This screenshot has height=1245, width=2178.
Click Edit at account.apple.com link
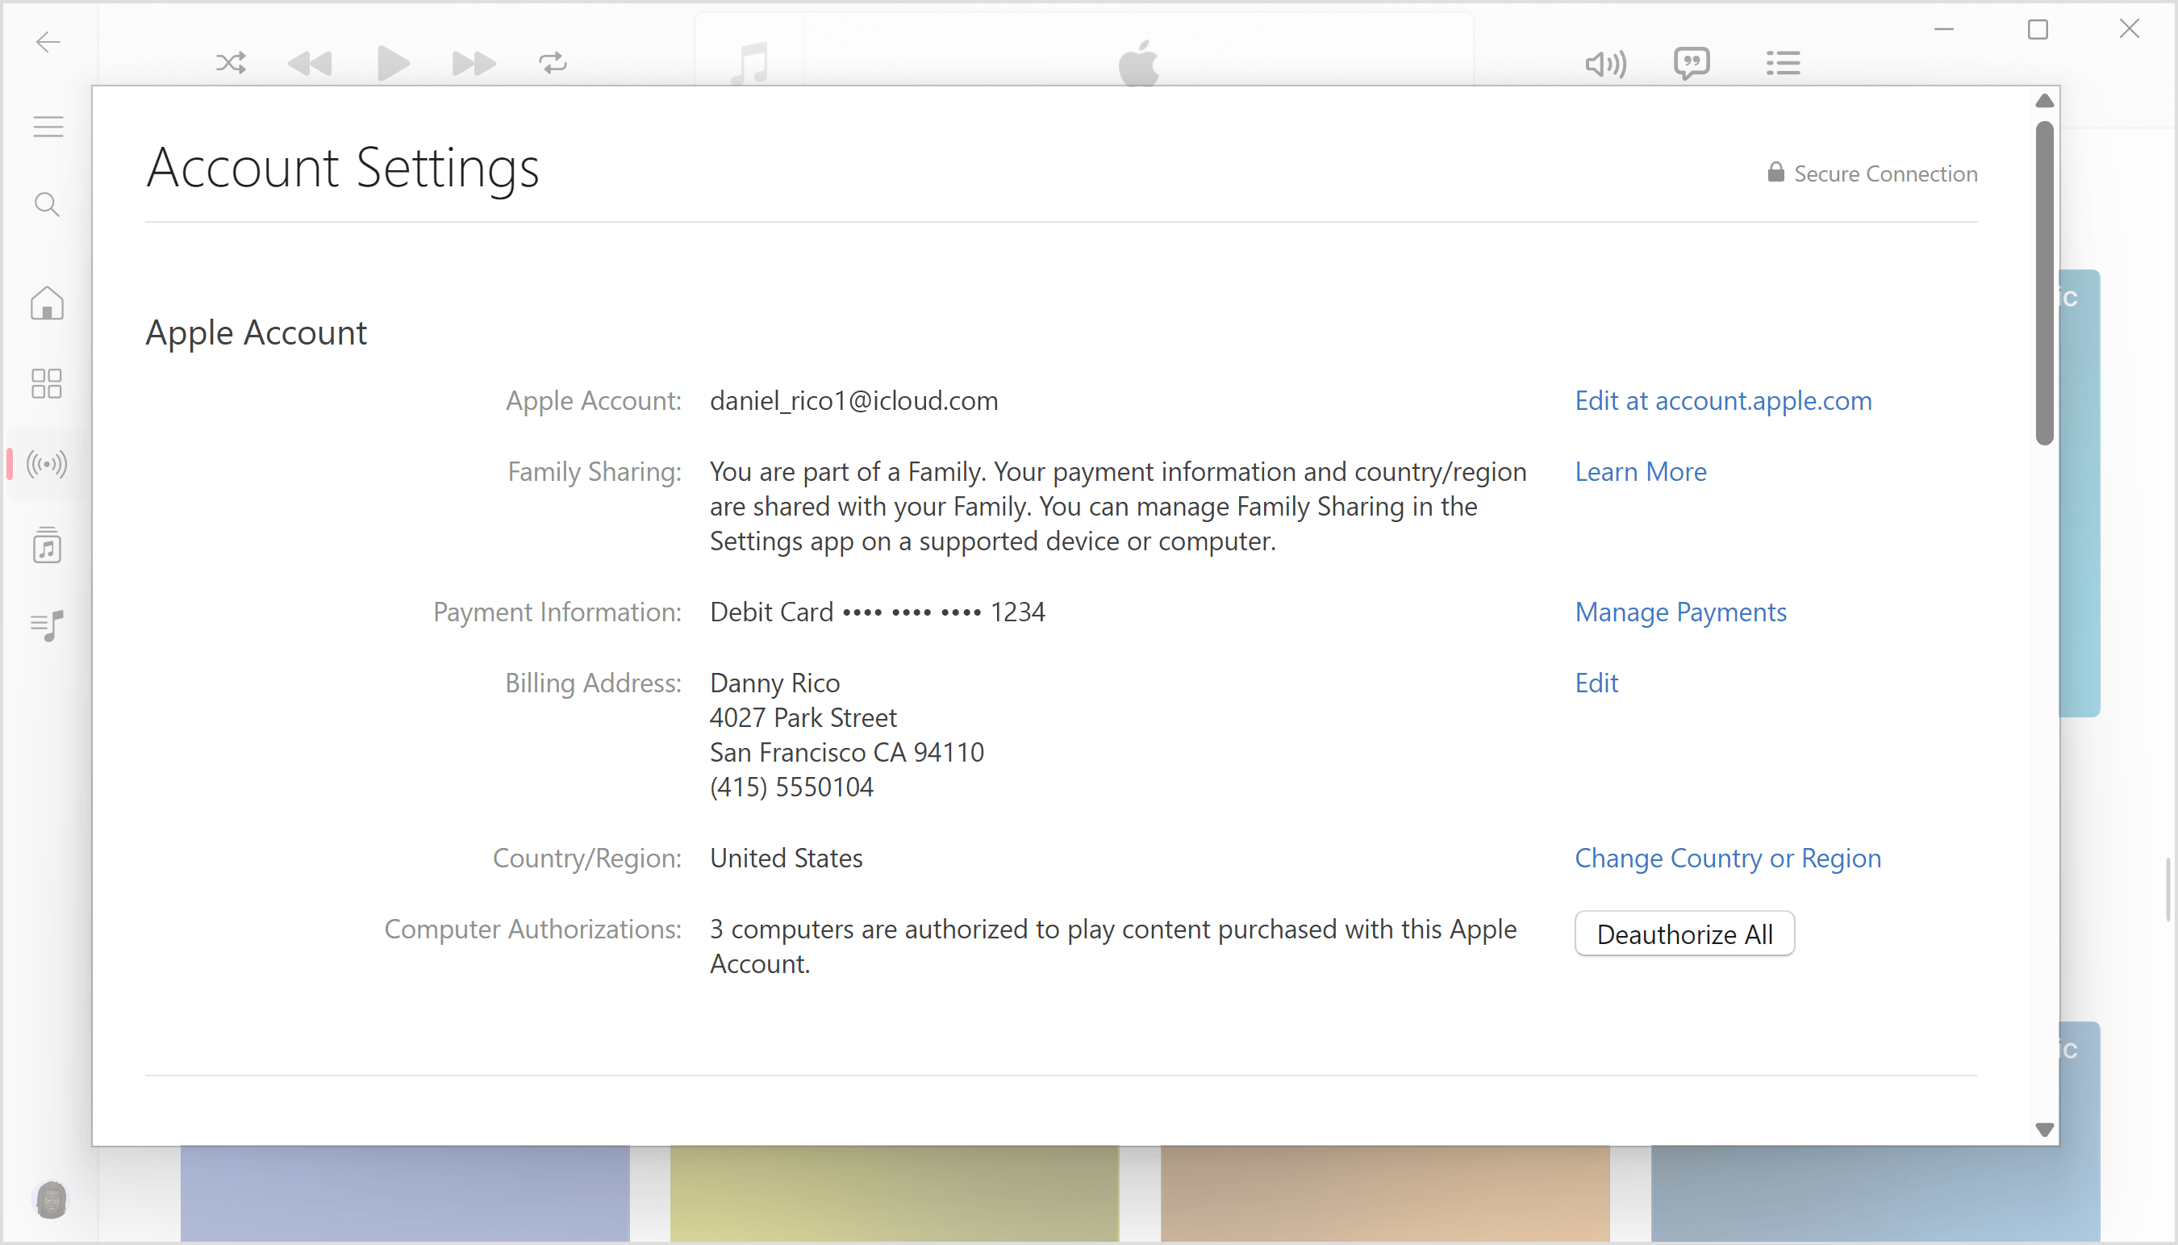(x=1723, y=399)
